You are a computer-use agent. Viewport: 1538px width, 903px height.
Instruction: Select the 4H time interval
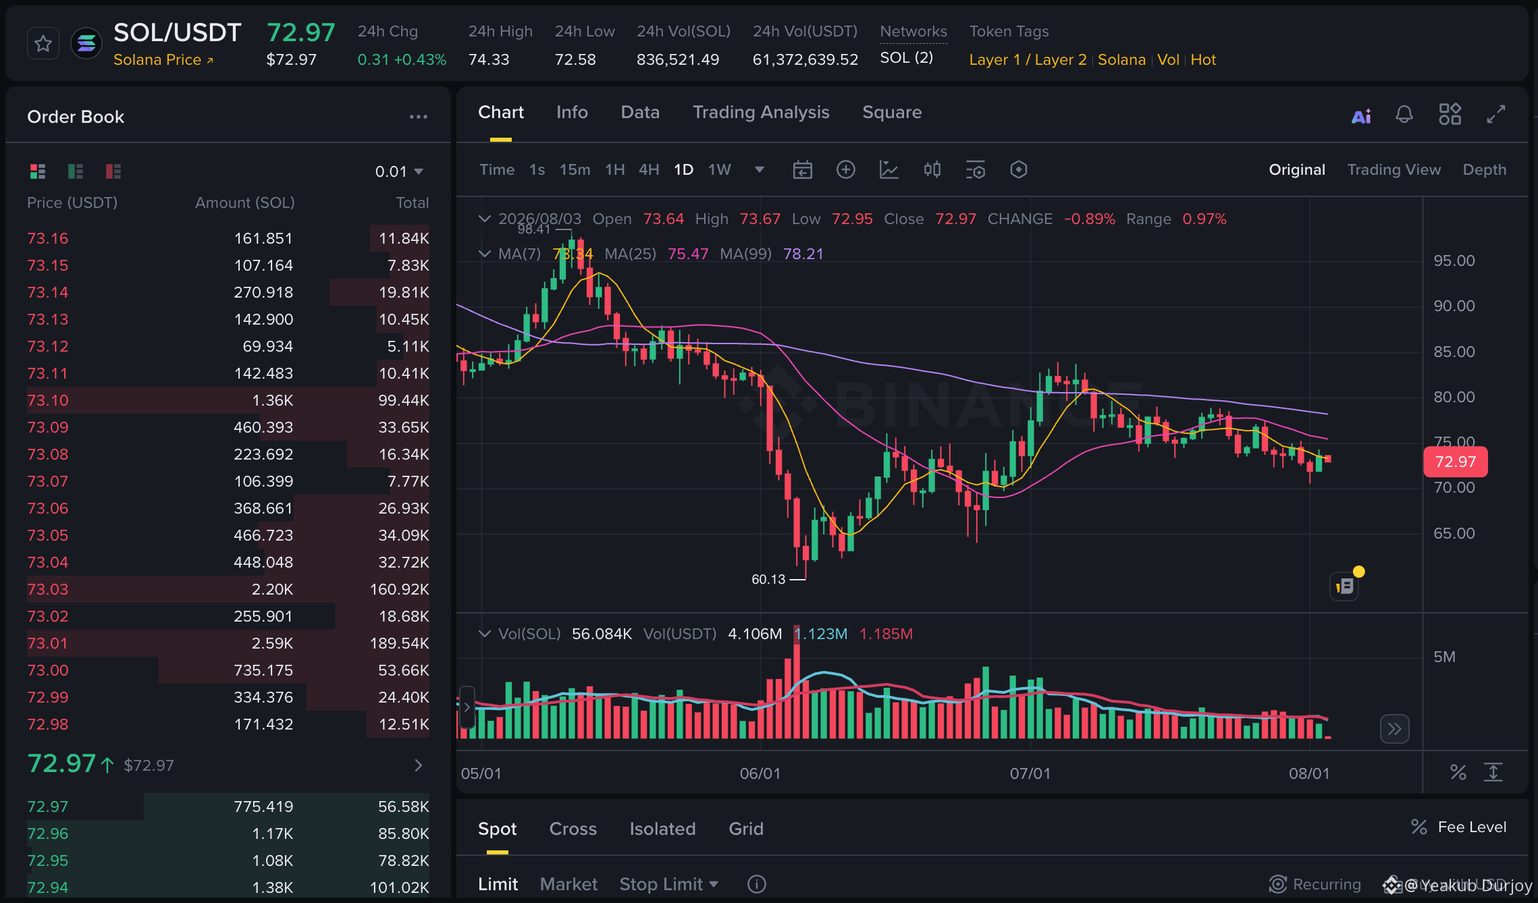pos(649,169)
